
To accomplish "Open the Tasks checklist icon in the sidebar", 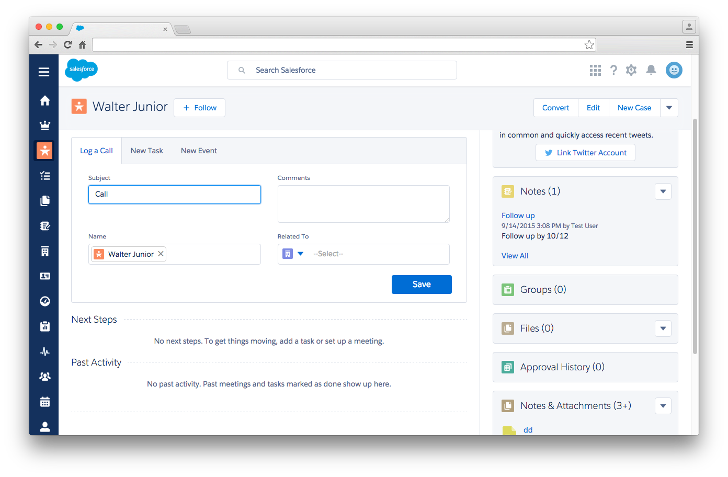I will coord(45,176).
